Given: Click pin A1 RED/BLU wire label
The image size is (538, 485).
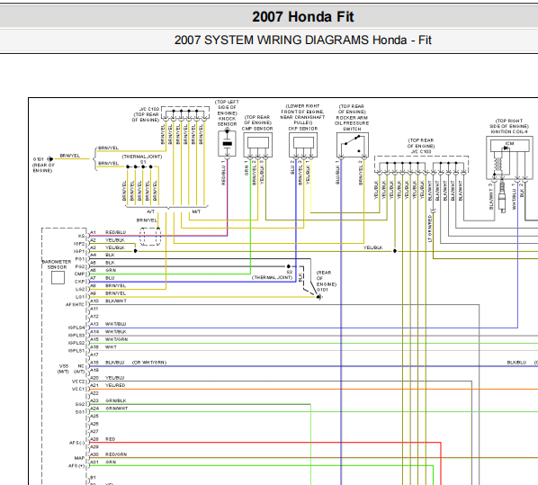Looking at the screenshot, I should [x=115, y=232].
